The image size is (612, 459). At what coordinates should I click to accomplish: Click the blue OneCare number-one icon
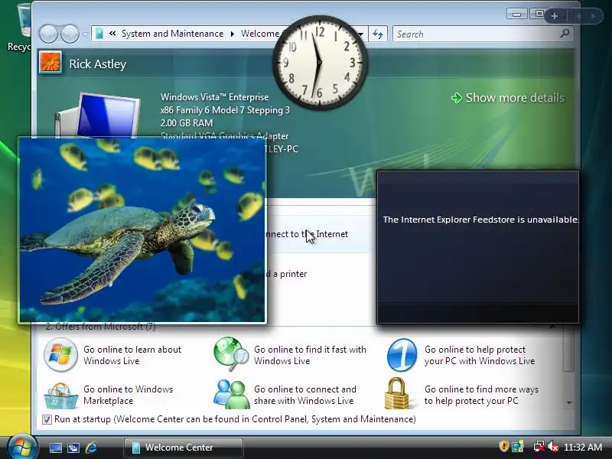pyautogui.click(x=402, y=355)
